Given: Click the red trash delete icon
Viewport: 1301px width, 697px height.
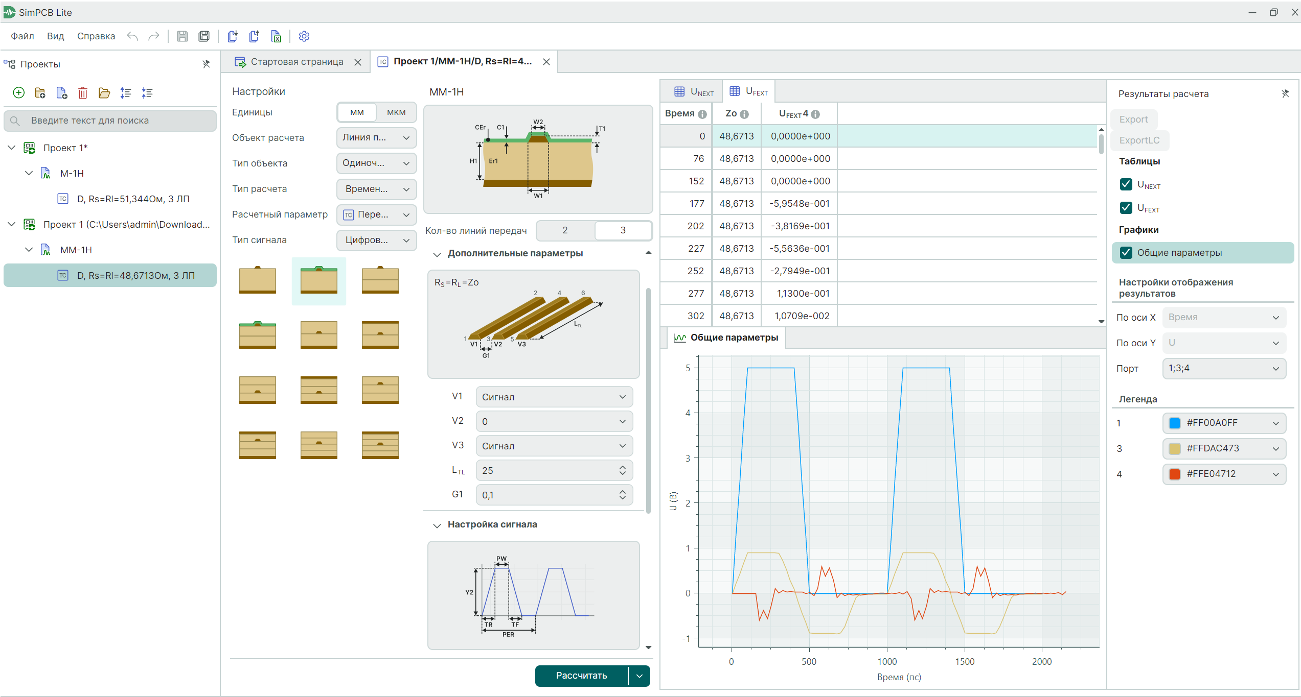Looking at the screenshot, I should 83,93.
